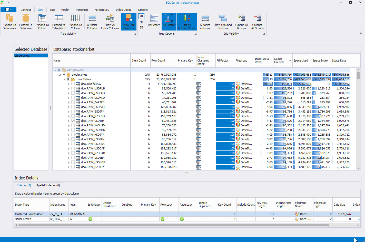Click Autosize columns in Grid Visibility
Screen dimensions: 365x242
pos(205,22)
